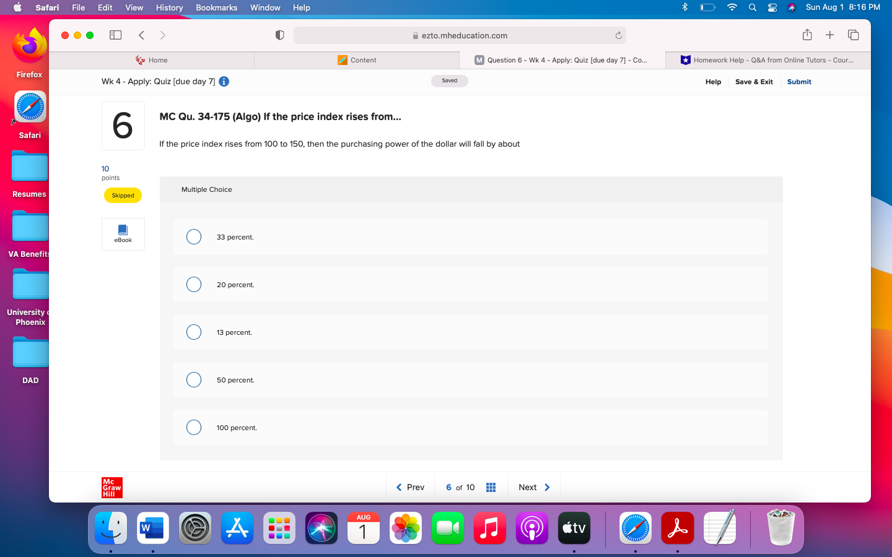The width and height of the screenshot is (892, 557).
Task: Click the privacy report shield icon
Action: (279, 35)
